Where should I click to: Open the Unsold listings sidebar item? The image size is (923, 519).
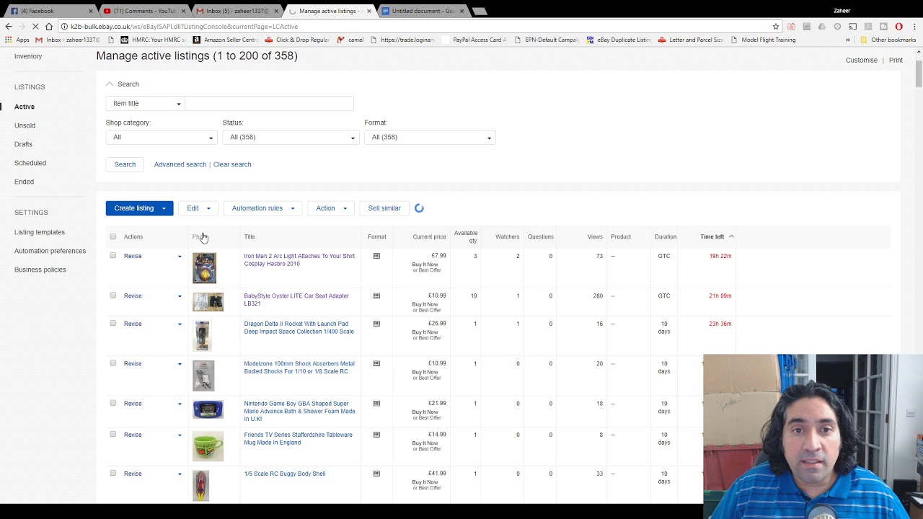click(x=25, y=125)
